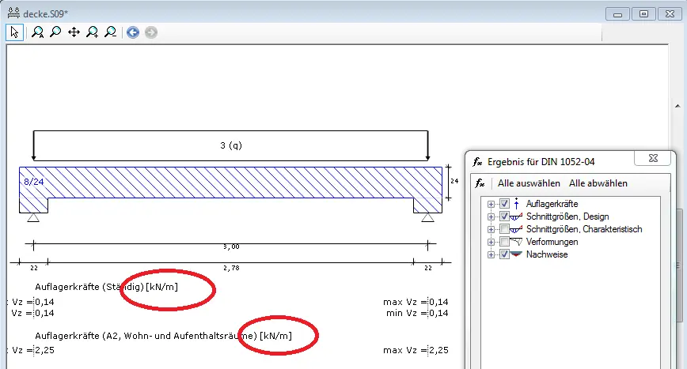This screenshot has height=369, width=687.
Task: Click heading 'Auflagerkräfte (Ständig) [kN/m]'
Action: point(107,288)
